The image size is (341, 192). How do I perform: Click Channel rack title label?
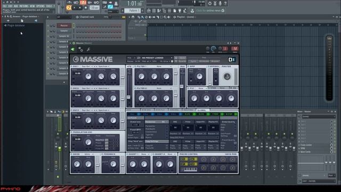pos(86,17)
